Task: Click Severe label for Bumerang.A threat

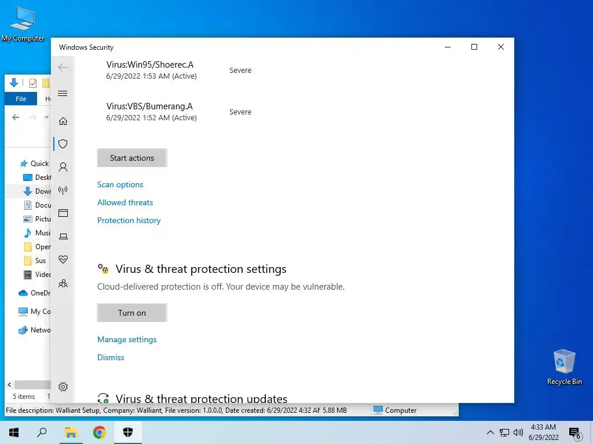Action: click(x=240, y=112)
